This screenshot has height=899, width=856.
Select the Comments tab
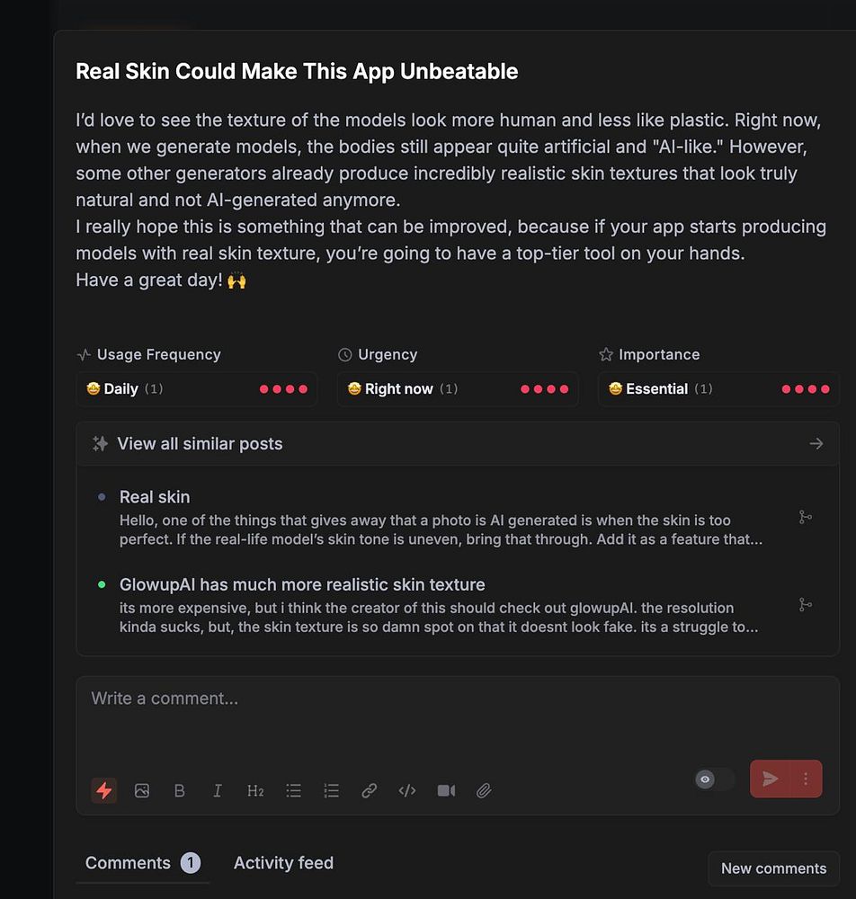pos(128,862)
